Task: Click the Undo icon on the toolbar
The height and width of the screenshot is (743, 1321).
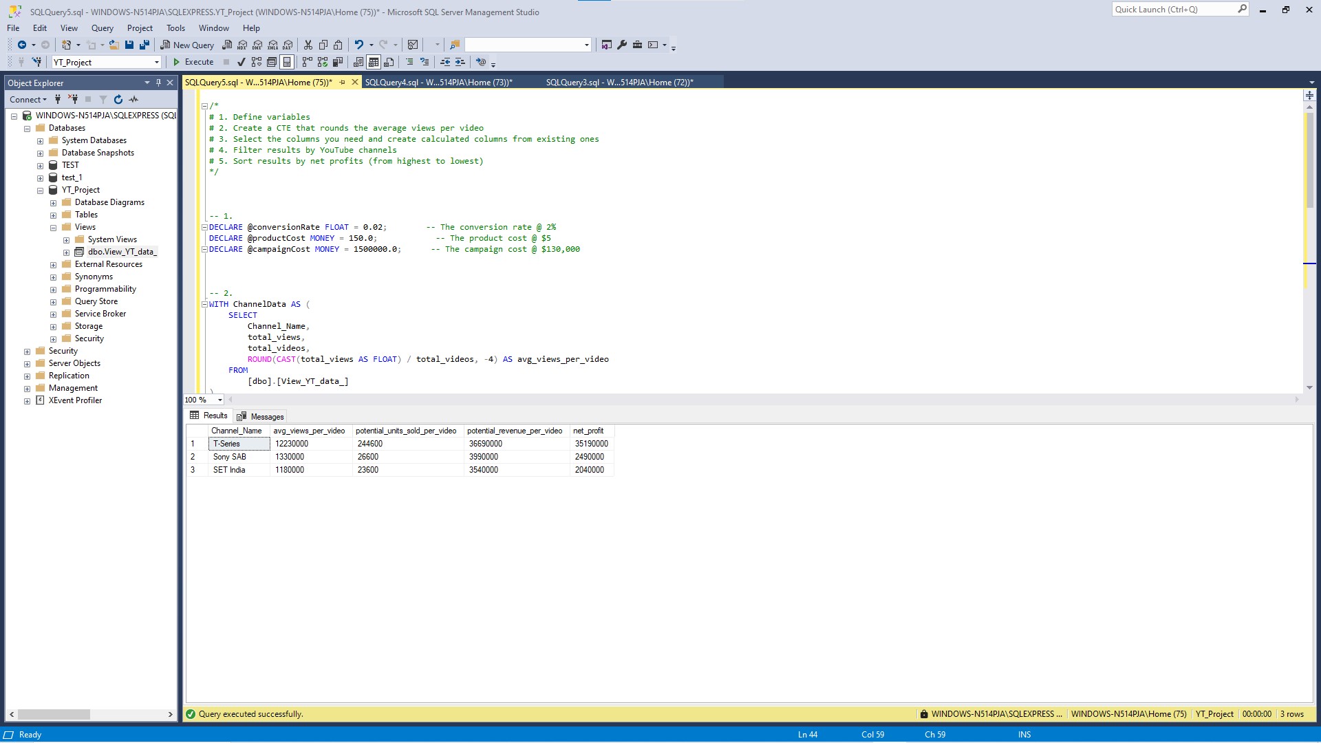Action: [x=358, y=45]
